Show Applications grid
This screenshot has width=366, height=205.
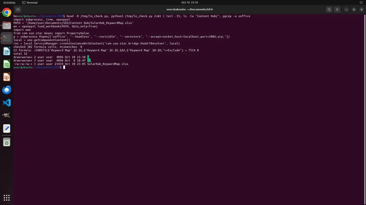[x=7, y=198]
